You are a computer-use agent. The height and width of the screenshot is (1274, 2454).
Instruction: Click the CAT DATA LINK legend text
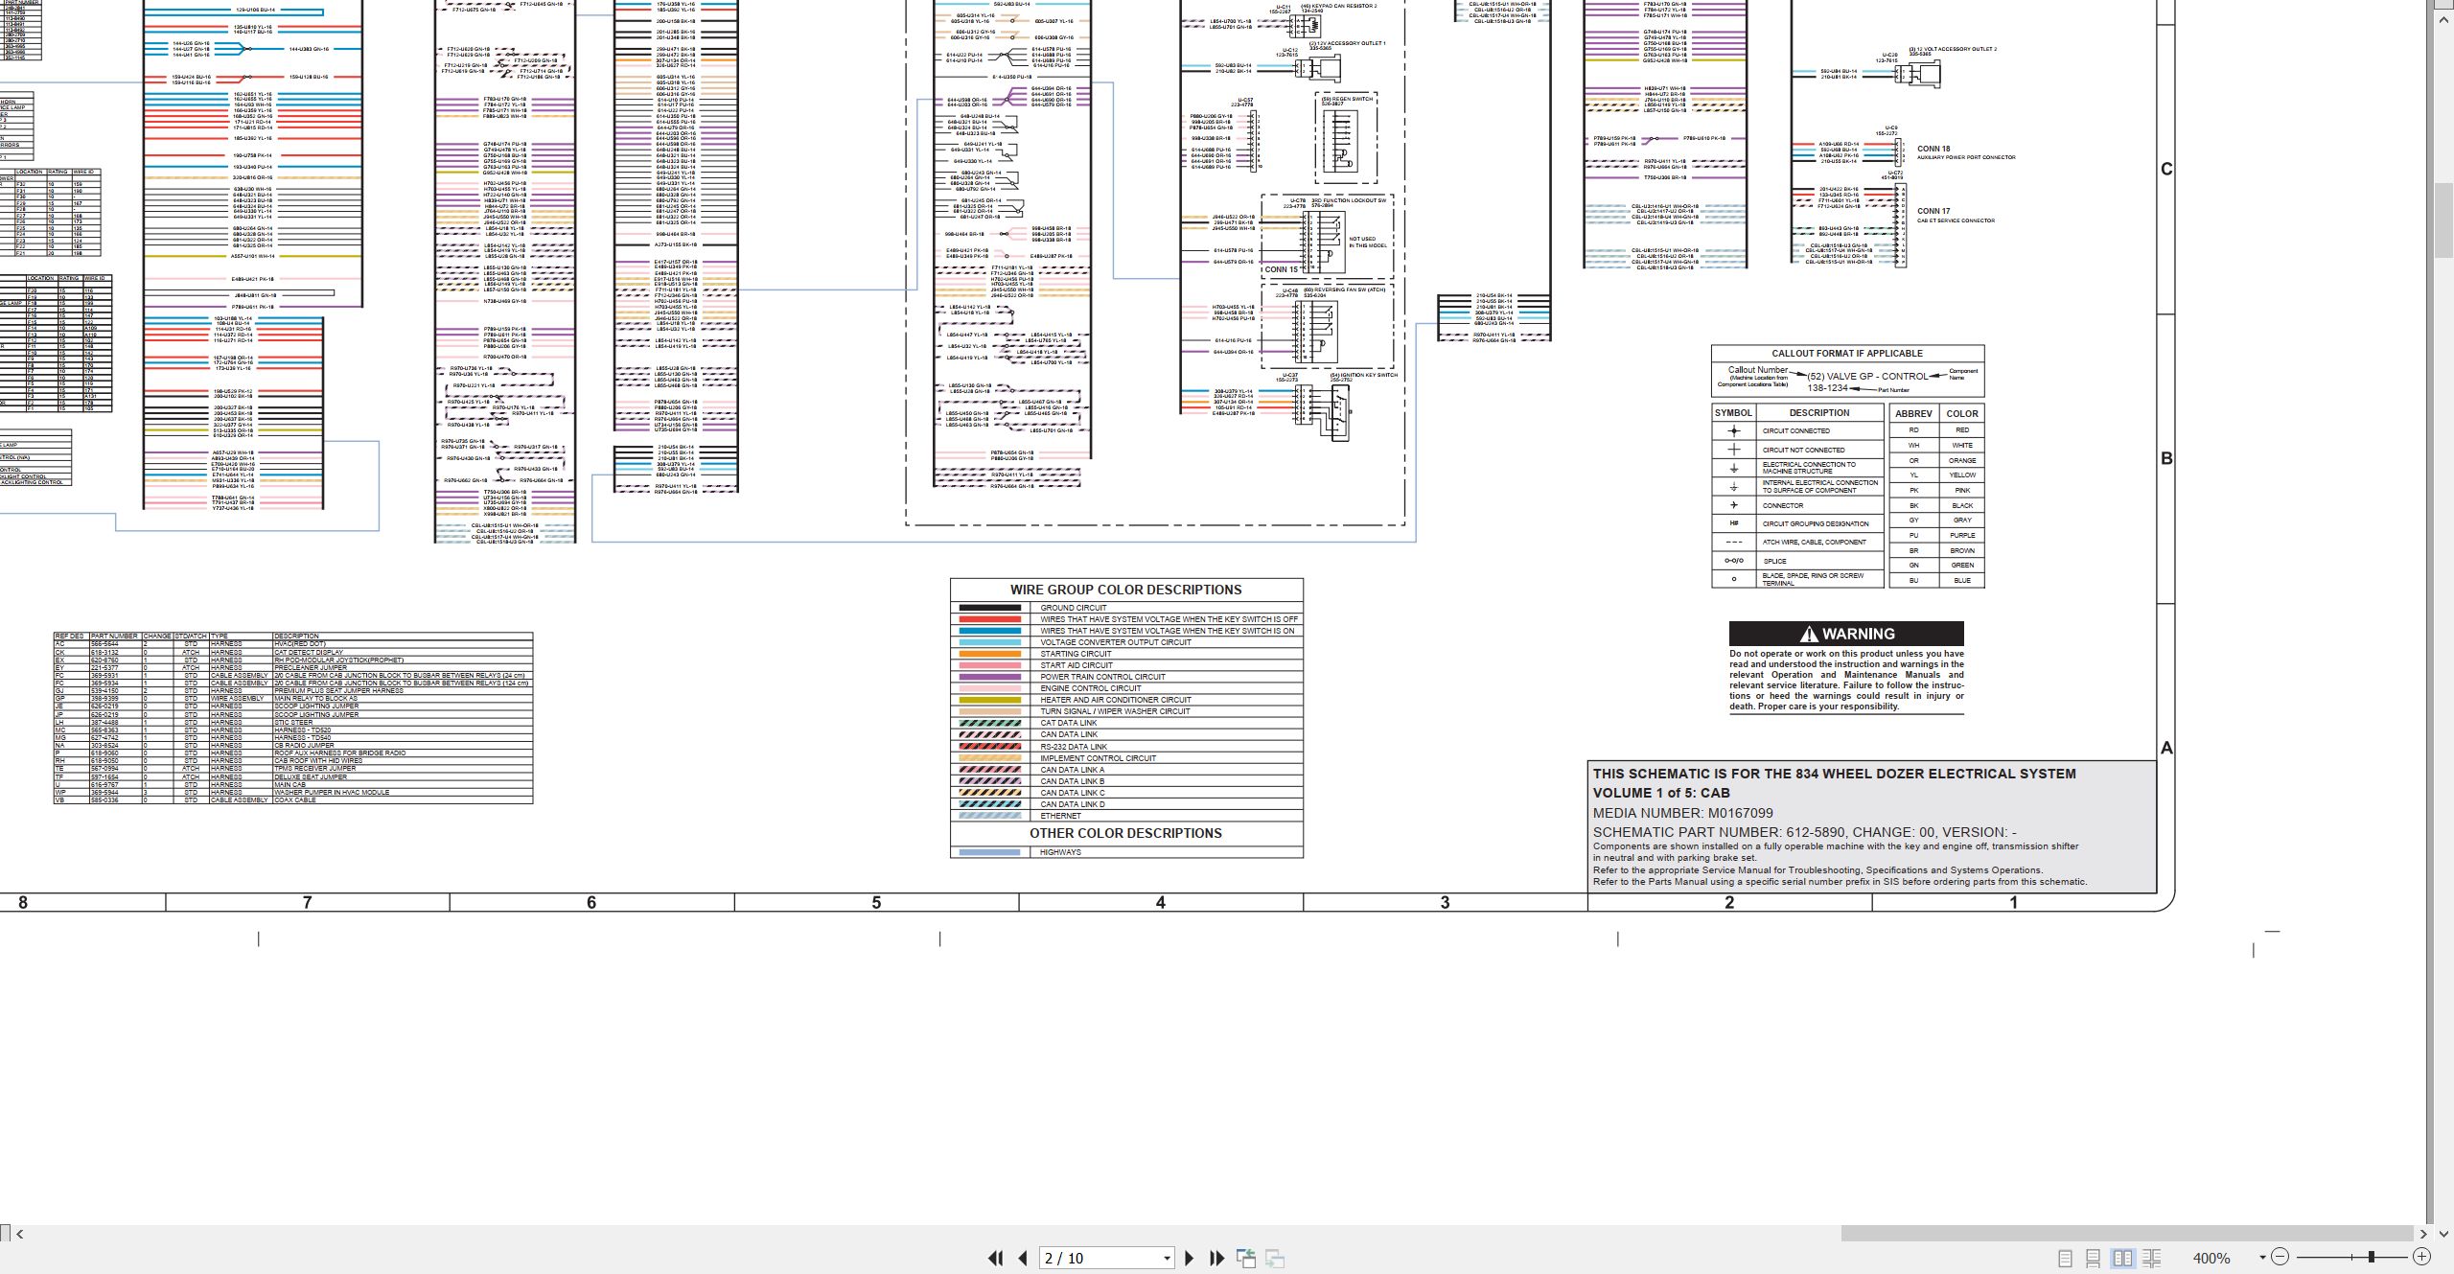tap(1069, 723)
